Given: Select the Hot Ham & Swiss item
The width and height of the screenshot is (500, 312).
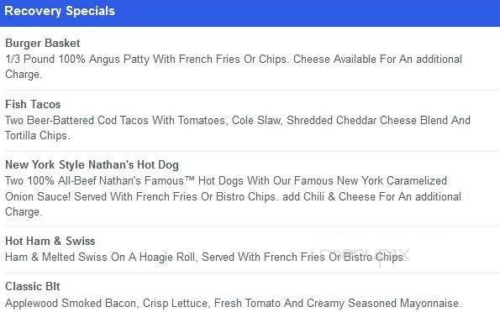Looking at the screenshot, I should pyautogui.click(x=50, y=241).
